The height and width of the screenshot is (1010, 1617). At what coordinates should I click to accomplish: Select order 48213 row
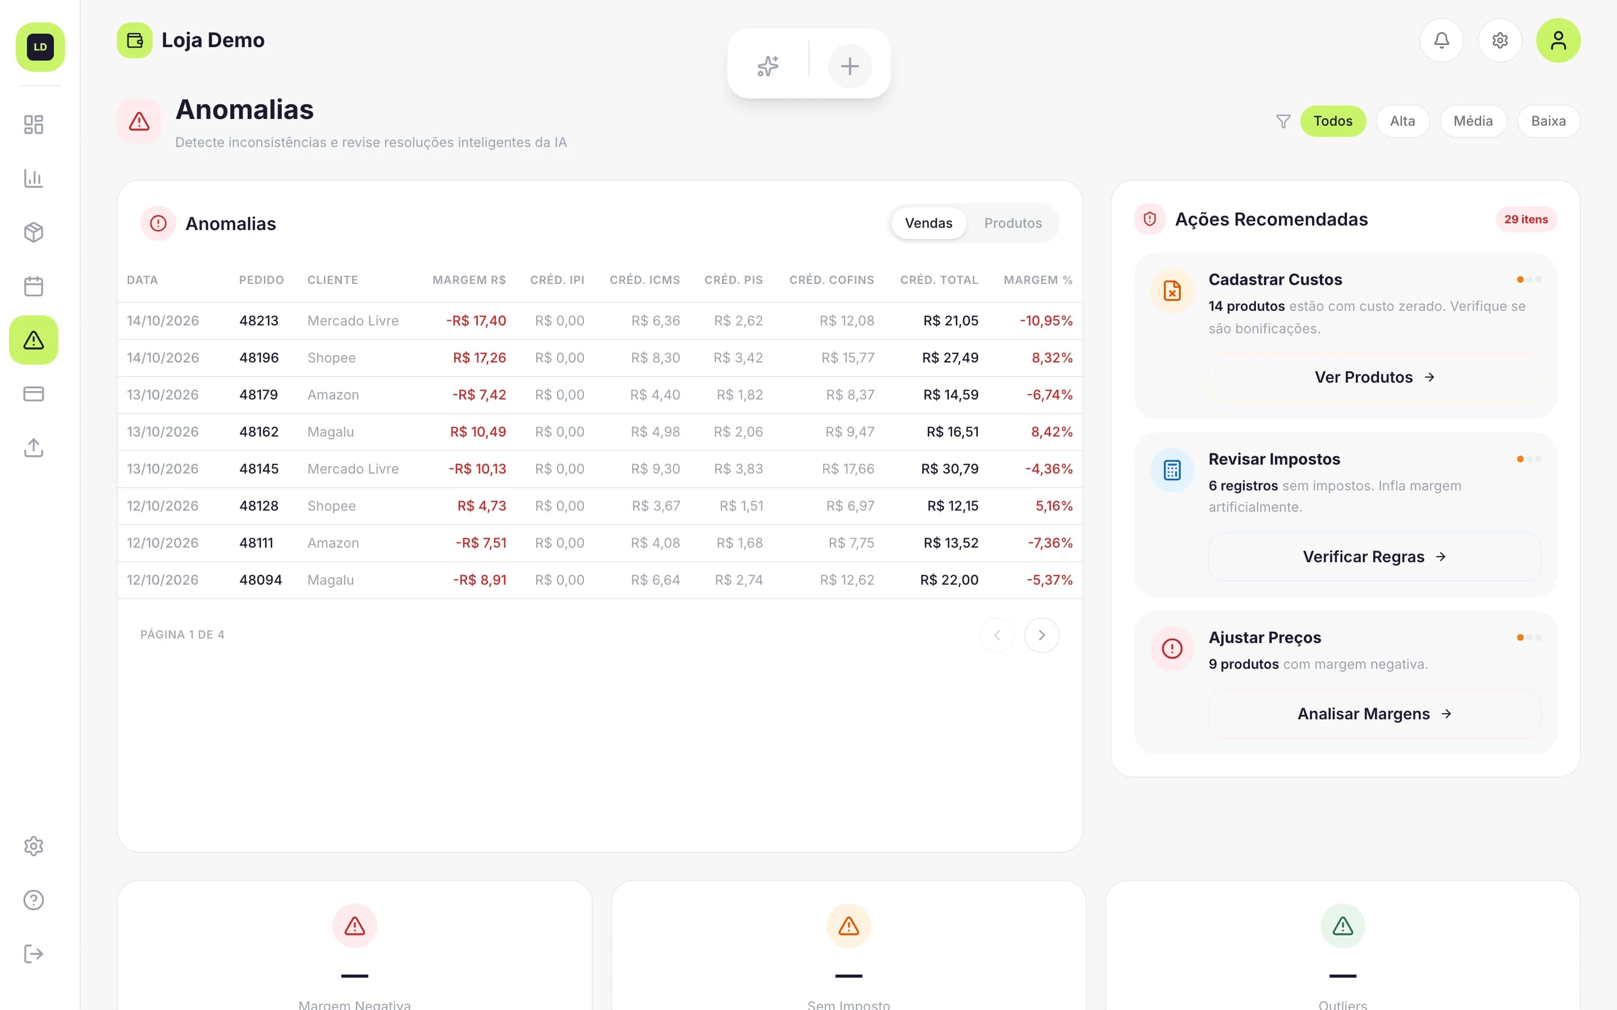coord(600,320)
